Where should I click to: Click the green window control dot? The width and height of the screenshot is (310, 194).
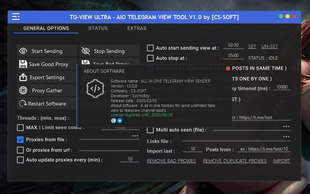[281, 16]
